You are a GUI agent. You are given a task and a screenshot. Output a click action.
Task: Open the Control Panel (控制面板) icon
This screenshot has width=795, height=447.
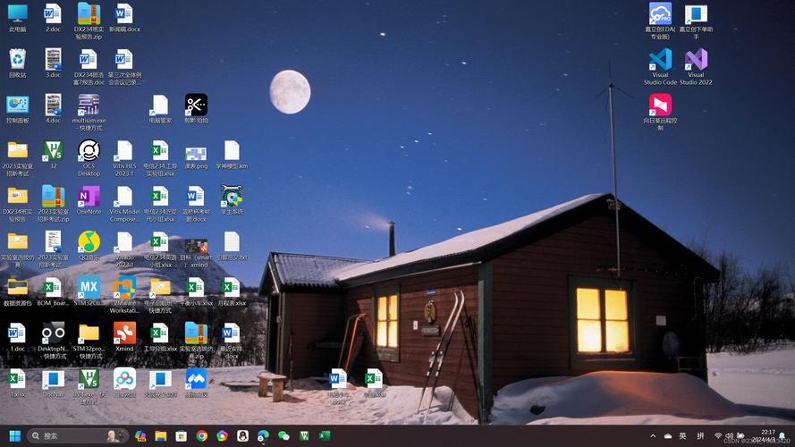[x=17, y=109]
